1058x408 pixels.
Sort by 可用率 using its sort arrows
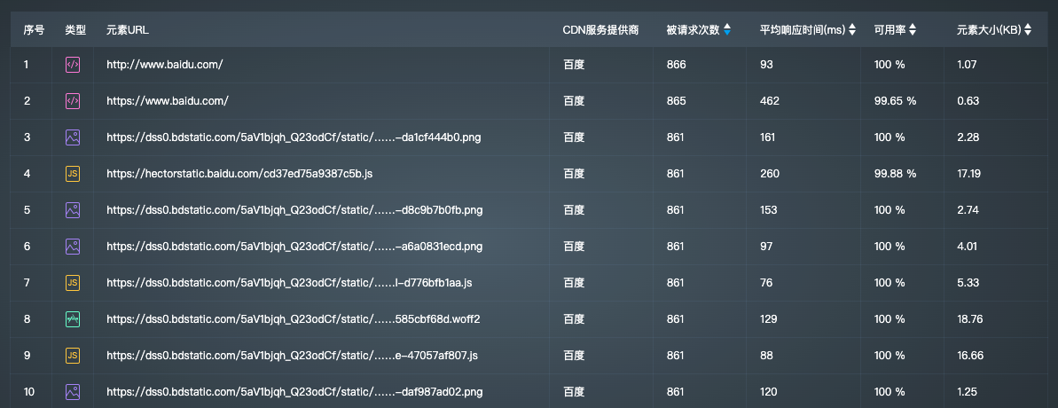point(913,29)
